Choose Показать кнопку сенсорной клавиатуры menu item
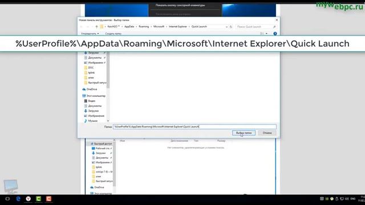Viewport: 365px width, 205px height. tap(180, 5)
